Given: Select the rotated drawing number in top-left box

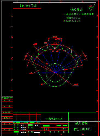Looking at the screenshot, I should (28, 5).
